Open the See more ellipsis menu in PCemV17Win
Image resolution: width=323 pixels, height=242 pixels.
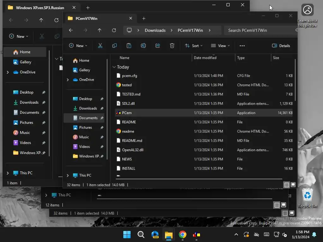pyautogui.click(x=242, y=46)
